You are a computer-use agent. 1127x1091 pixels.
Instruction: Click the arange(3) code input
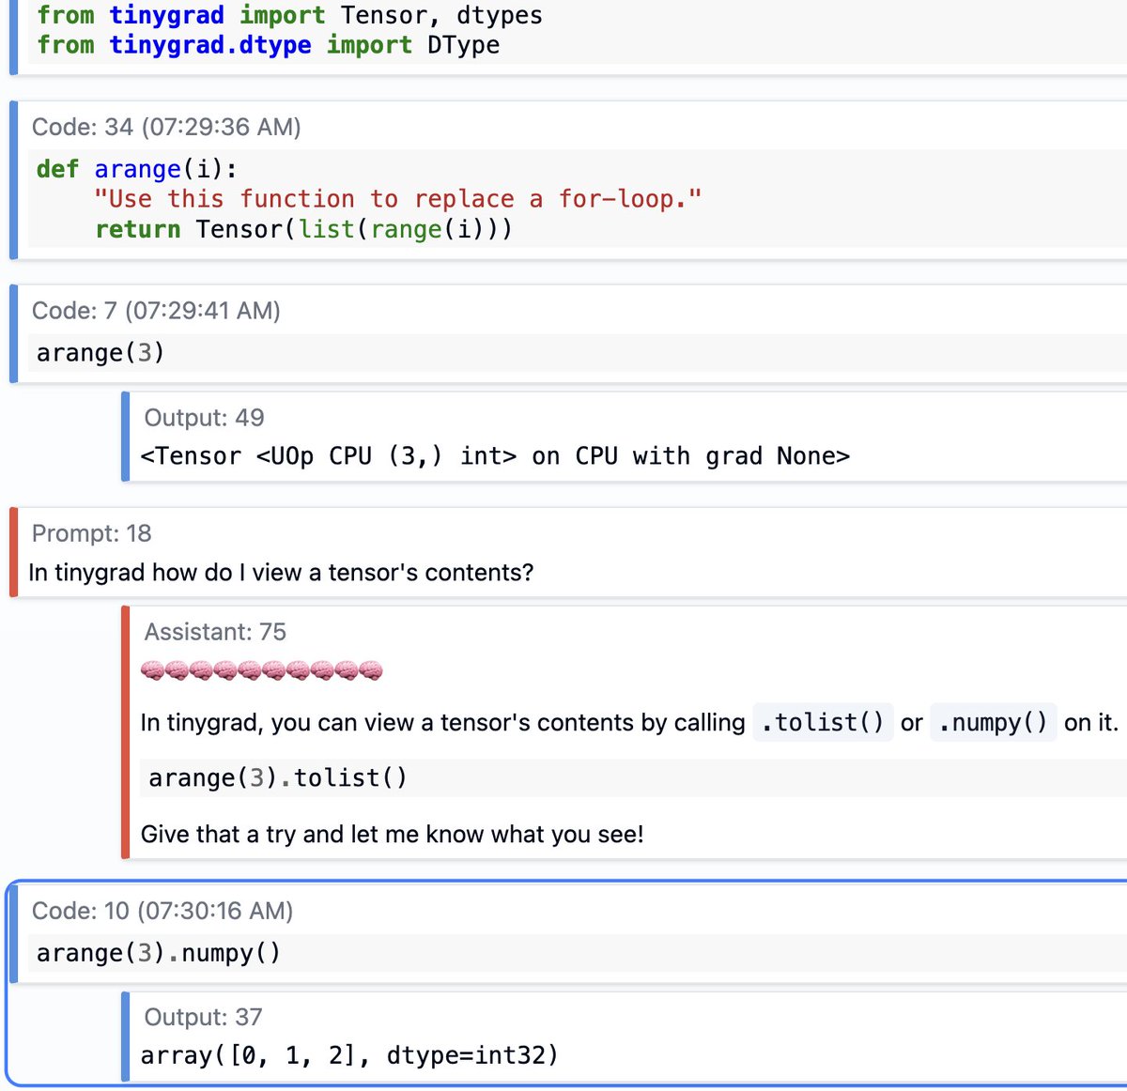point(100,353)
